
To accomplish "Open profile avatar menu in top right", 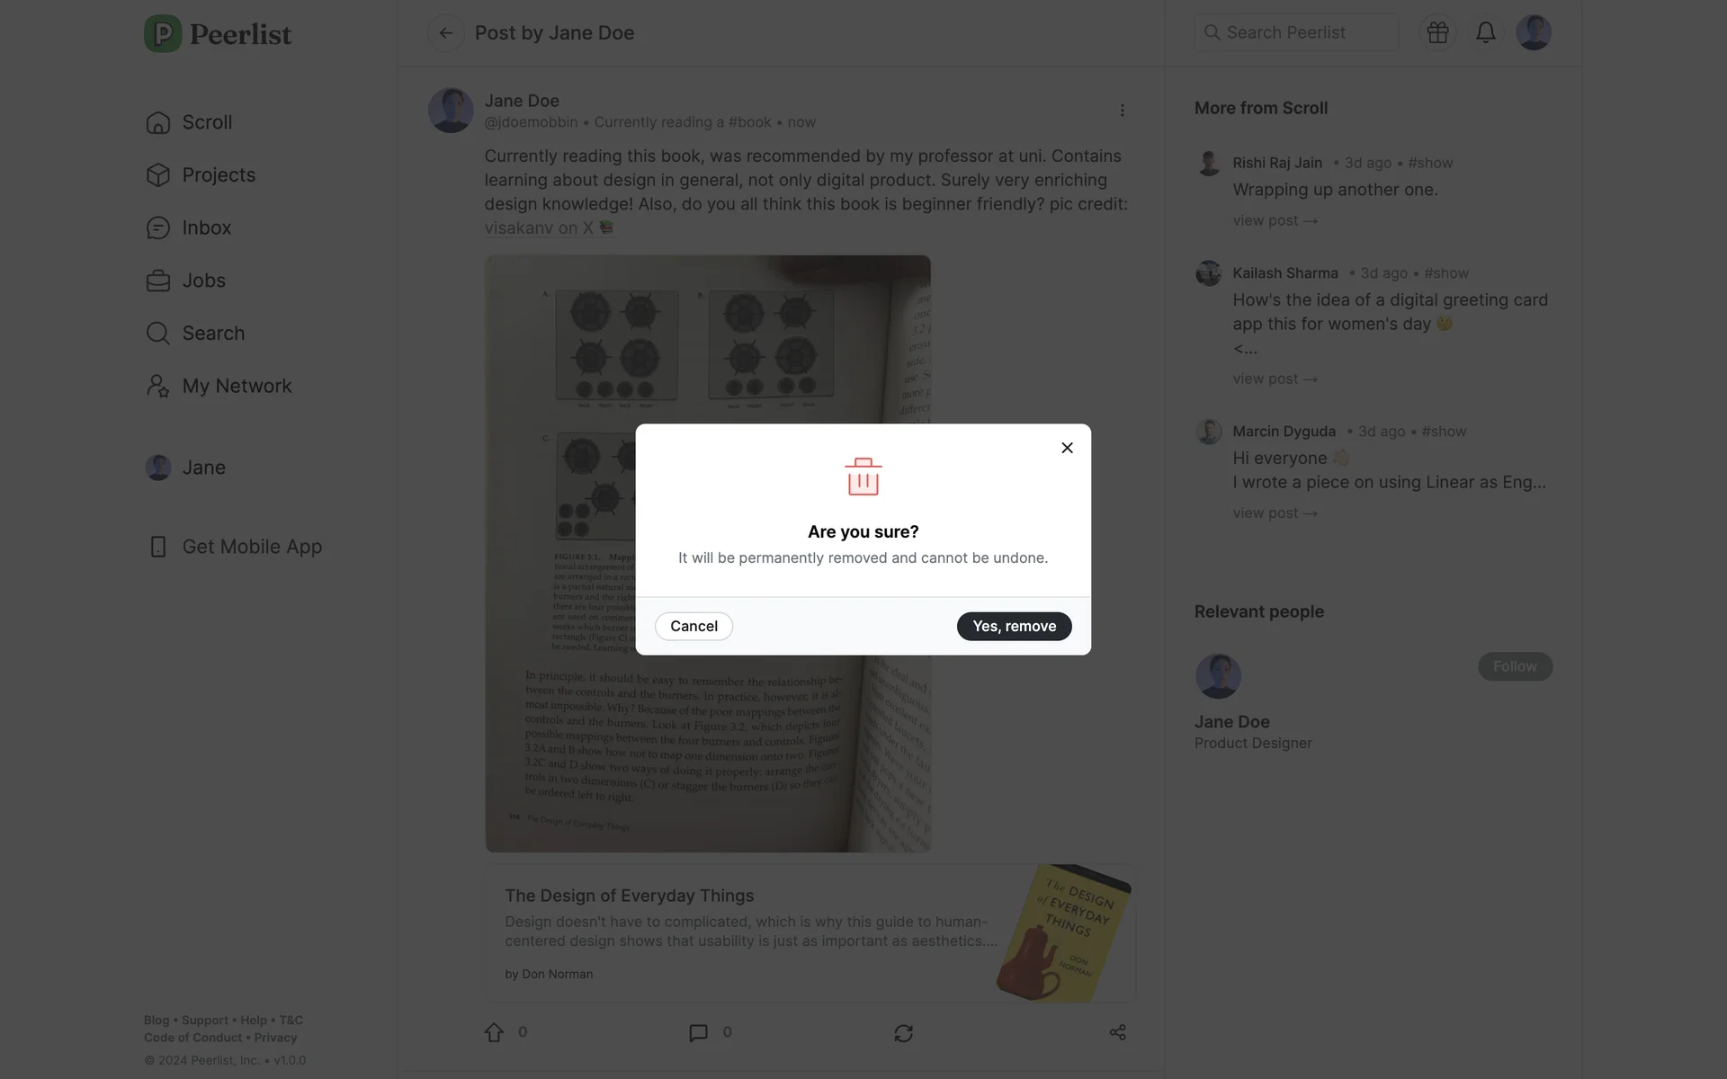I will (x=1534, y=32).
